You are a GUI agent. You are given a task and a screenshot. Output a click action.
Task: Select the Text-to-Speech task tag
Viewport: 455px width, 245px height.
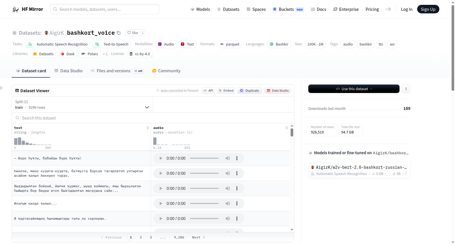[111, 44]
